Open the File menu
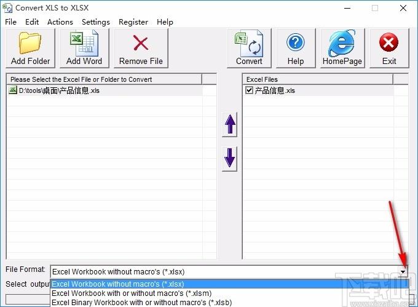Viewport: 418px width, 307px height. (x=10, y=22)
